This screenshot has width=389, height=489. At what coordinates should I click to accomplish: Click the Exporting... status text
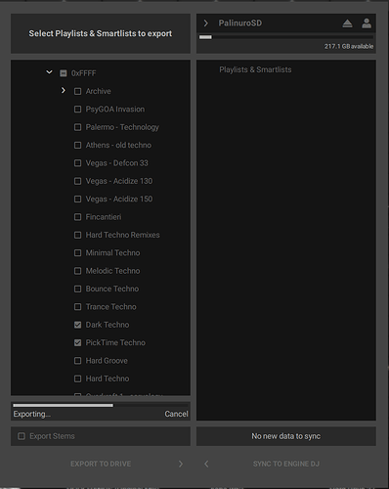[31, 414]
